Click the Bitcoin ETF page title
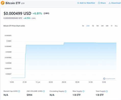 tap(13, 3)
